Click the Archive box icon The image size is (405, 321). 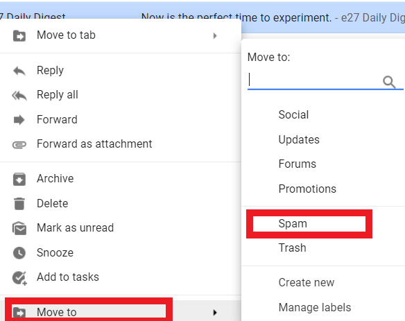(19, 180)
